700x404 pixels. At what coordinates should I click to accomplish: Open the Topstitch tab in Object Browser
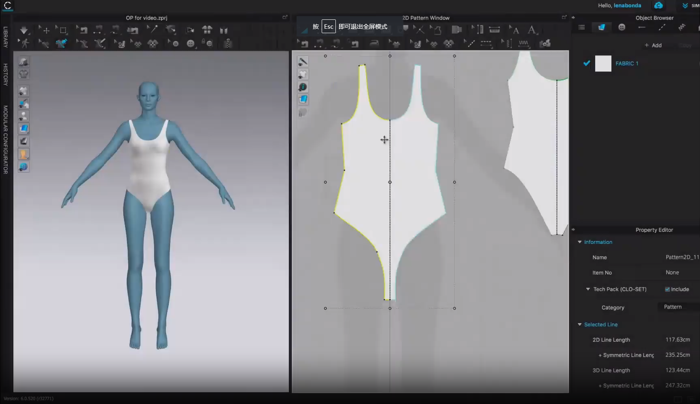coord(662,27)
